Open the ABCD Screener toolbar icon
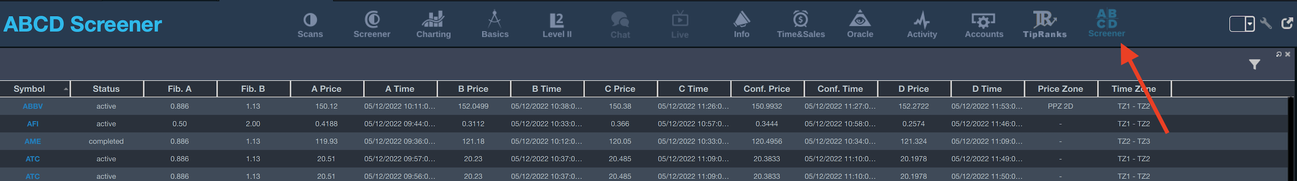1297x181 pixels. point(1106,24)
